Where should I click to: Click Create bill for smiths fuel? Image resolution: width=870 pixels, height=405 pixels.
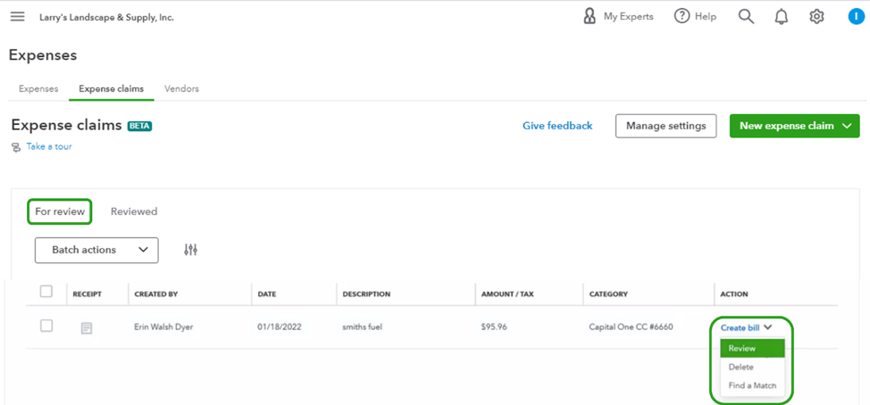coord(740,328)
